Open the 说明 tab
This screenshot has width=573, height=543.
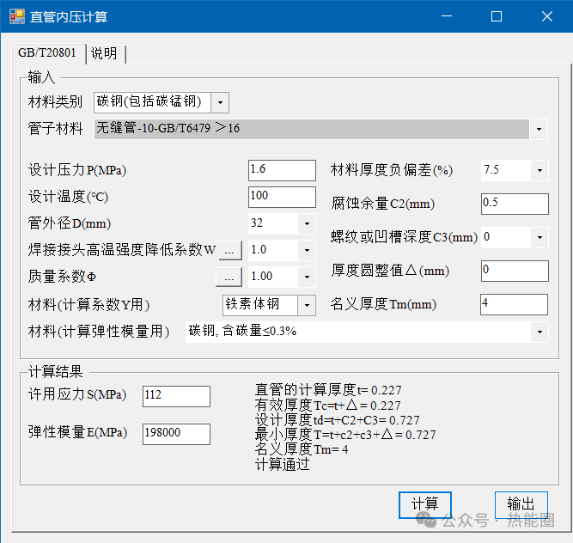[x=105, y=54]
